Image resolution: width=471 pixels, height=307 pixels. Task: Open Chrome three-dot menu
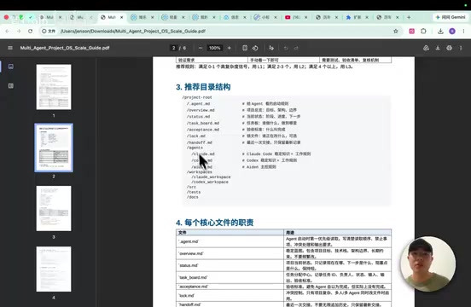point(463,32)
